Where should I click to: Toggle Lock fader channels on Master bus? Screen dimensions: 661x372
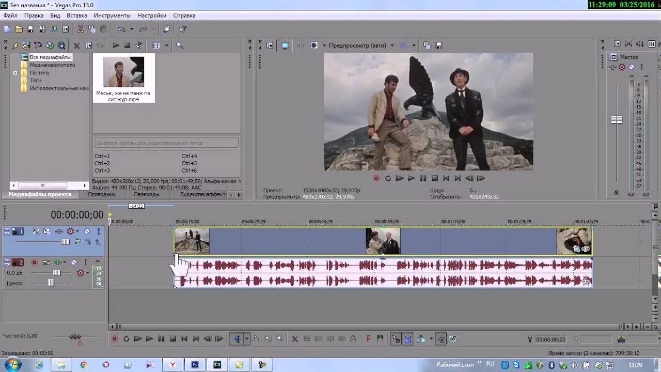pos(616,193)
